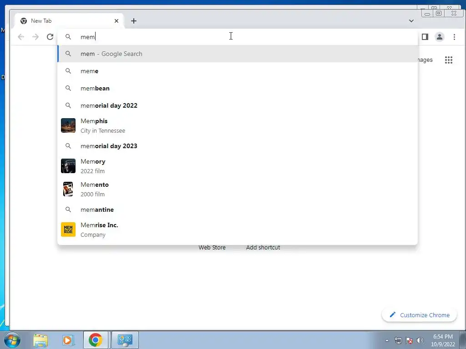Open the Chrome three-dot menu
The height and width of the screenshot is (349, 466).
[454, 37]
